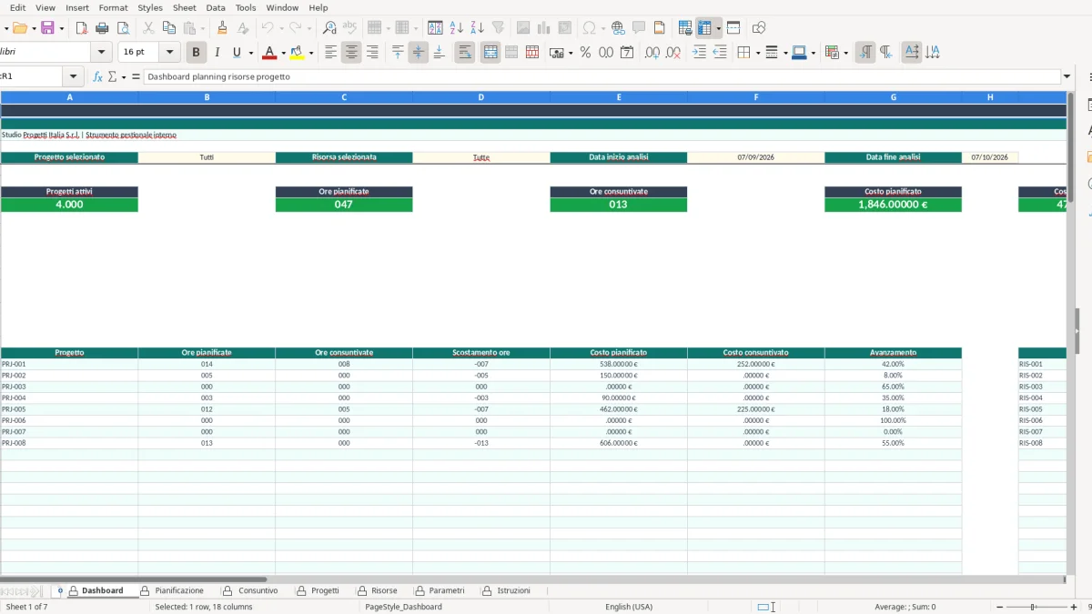Image resolution: width=1092 pixels, height=614 pixels.
Task: Delete a decimal place
Action: [673, 53]
